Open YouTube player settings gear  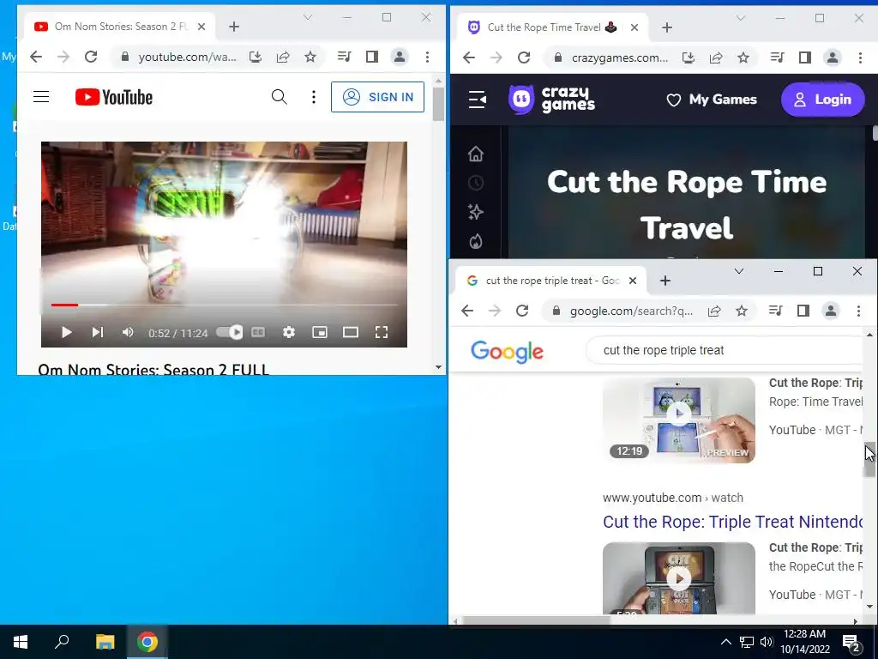coord(289,332)
